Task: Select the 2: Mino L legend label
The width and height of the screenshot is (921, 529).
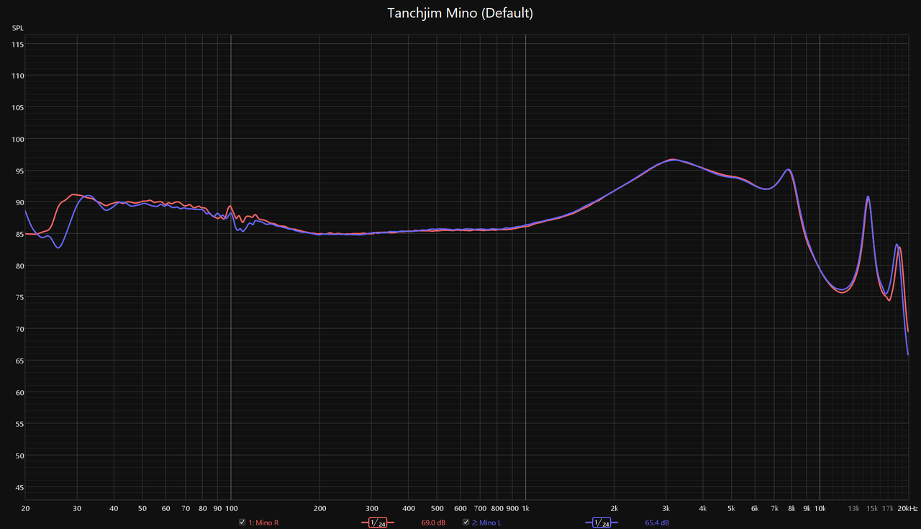Action: pyautogui.click(x=486, y=523)
